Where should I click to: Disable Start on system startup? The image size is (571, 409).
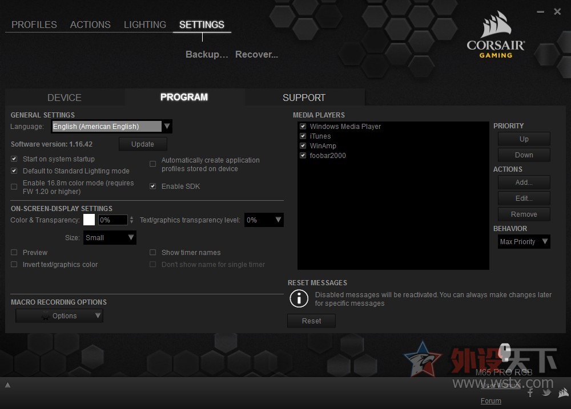(14, 159)
